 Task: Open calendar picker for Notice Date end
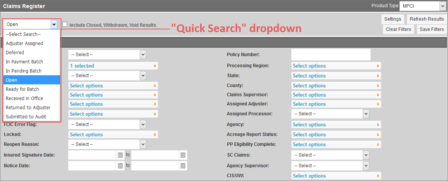pyautogui.click(x=183, y=166)
